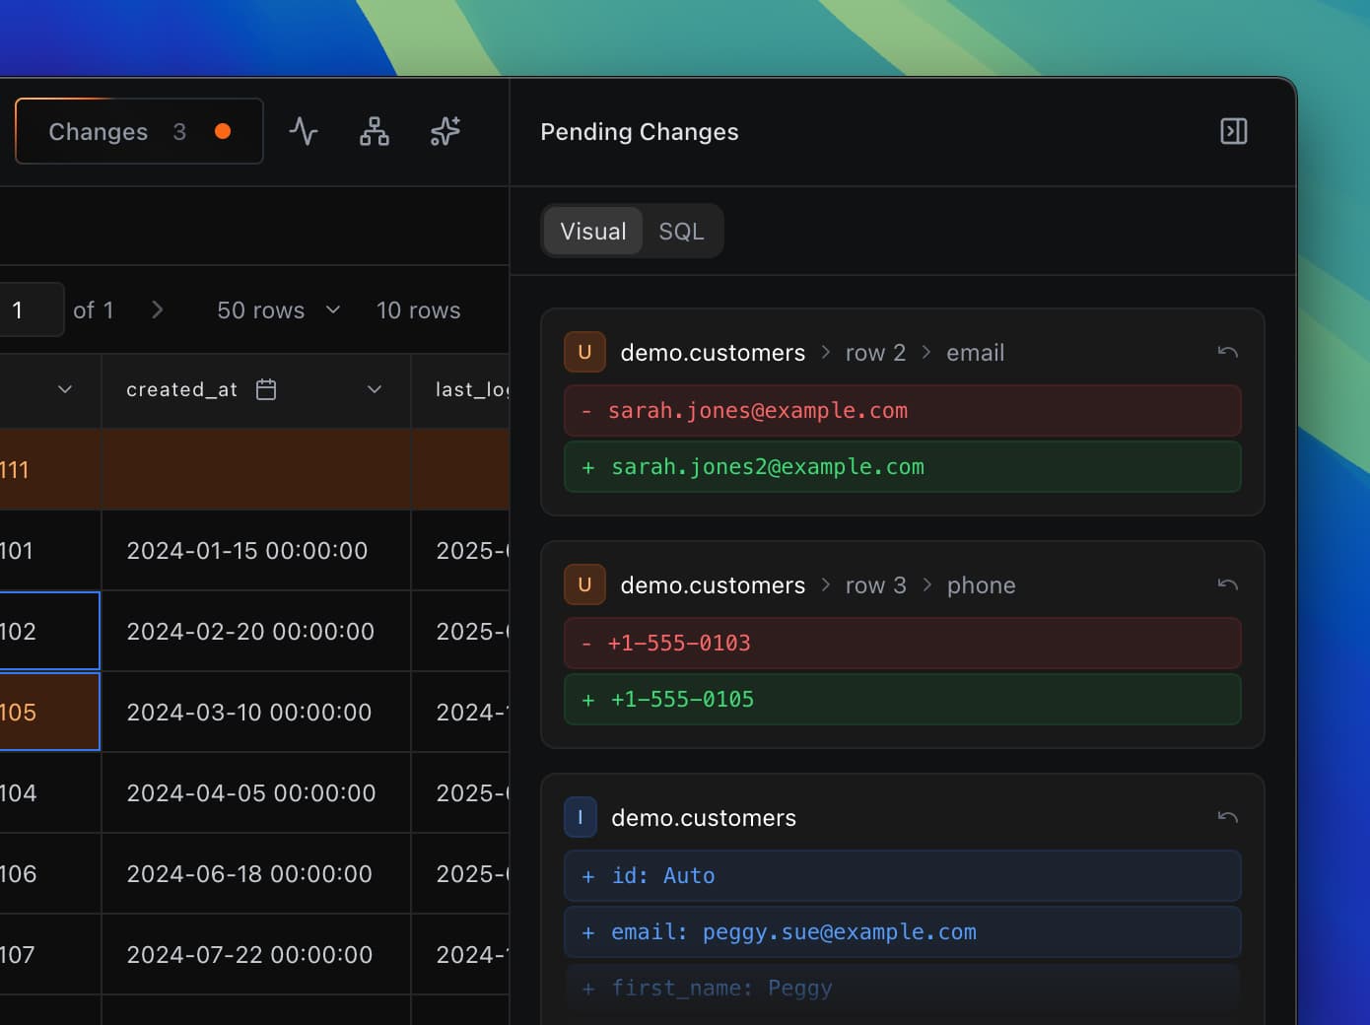Open the 50 rows page size dropdown

pos(278,310)
